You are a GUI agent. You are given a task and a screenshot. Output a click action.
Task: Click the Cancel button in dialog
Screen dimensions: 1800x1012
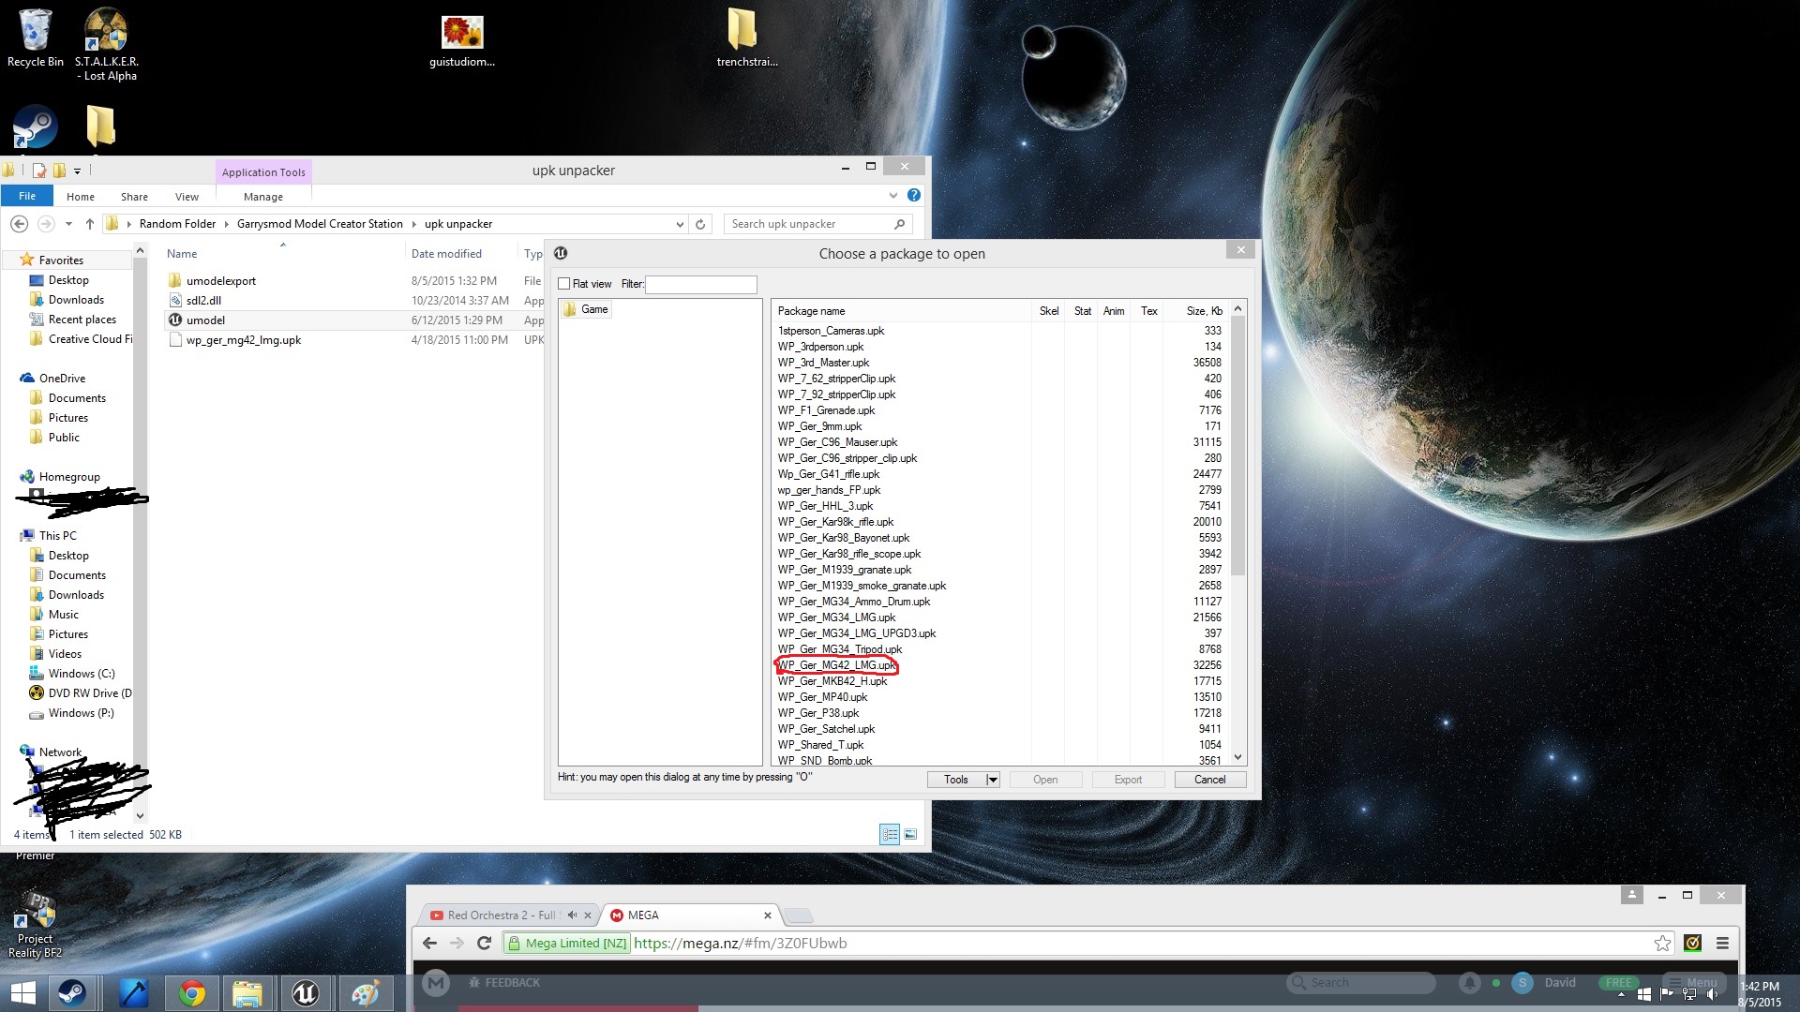tap(1209, 780)
